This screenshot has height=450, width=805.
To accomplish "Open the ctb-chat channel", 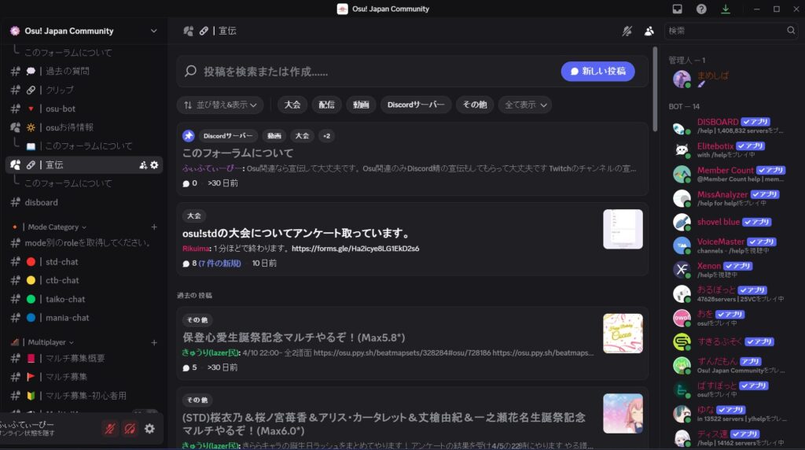I will point(84,281).
